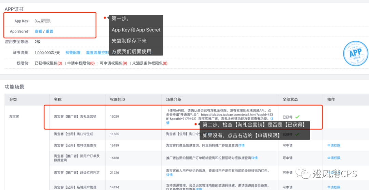Click 重置 to reset App Secret
The height and width of the screenshot is (190, 369).
click(50, 31)
